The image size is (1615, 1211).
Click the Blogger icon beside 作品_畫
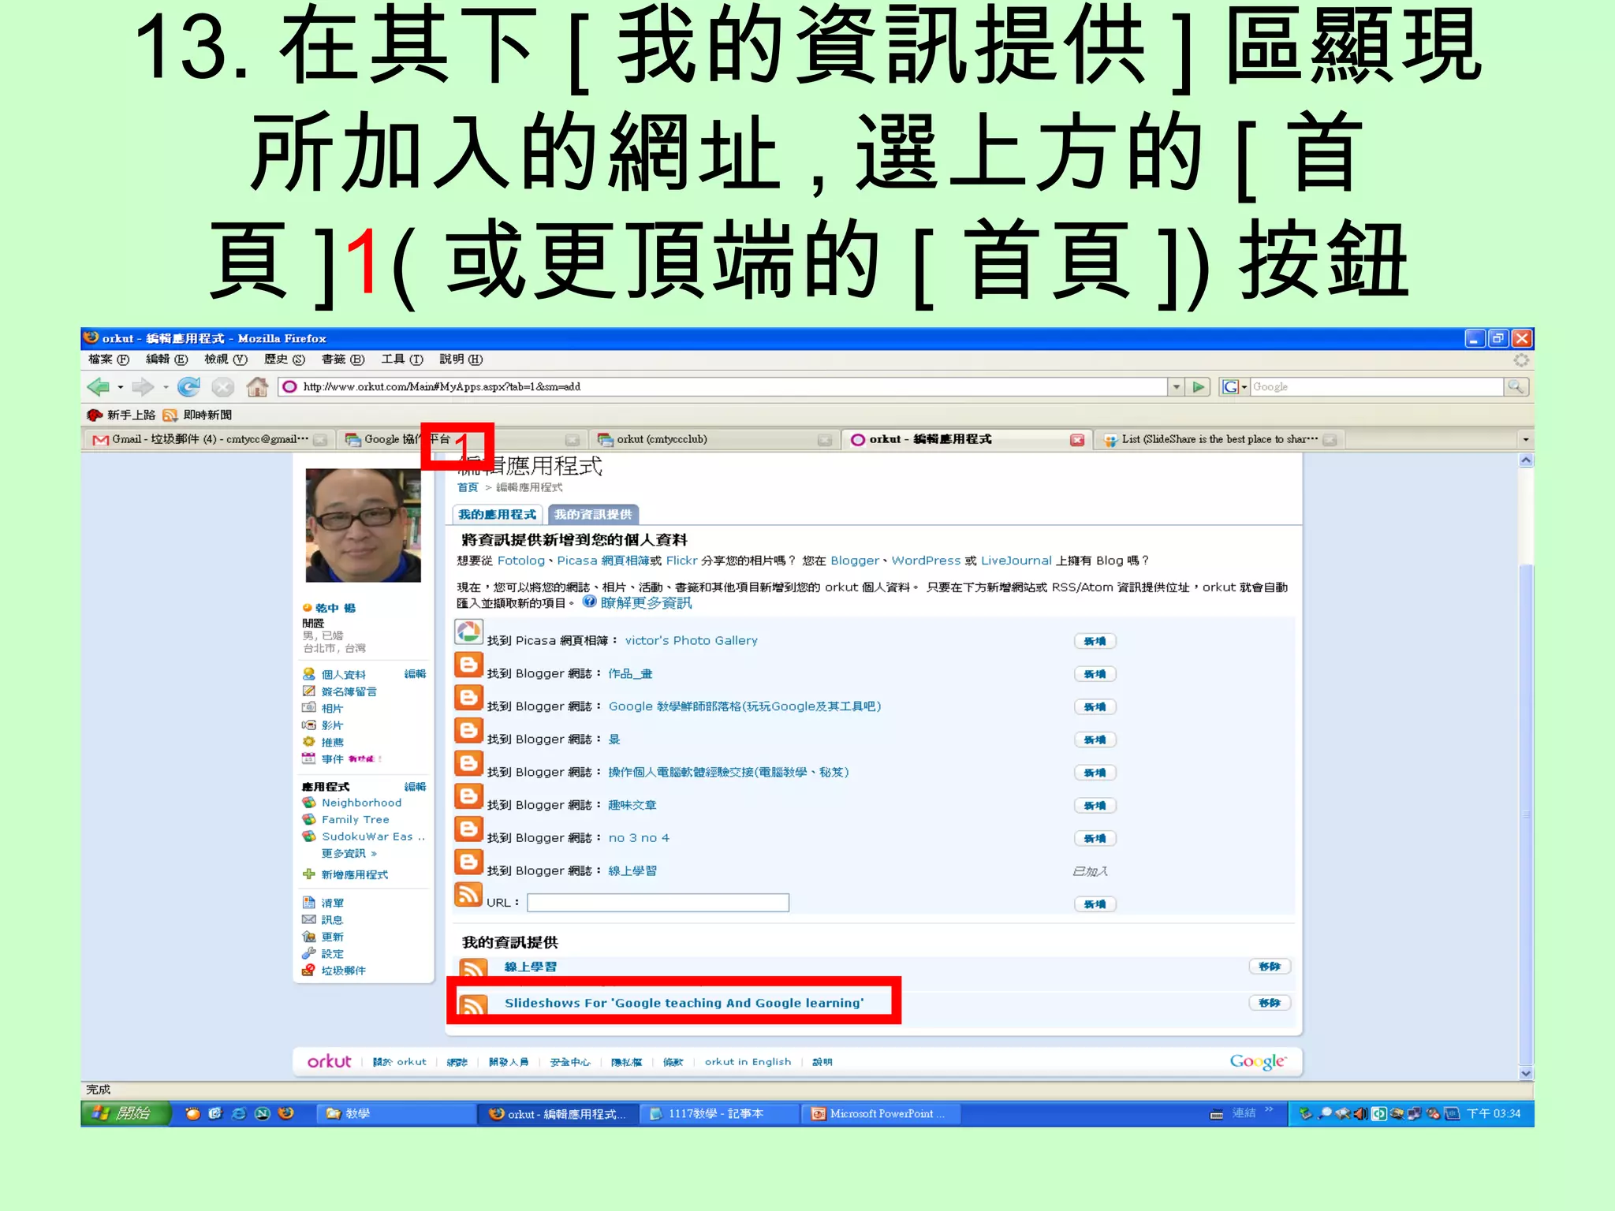pyautogui.click(x=468, y=665)
